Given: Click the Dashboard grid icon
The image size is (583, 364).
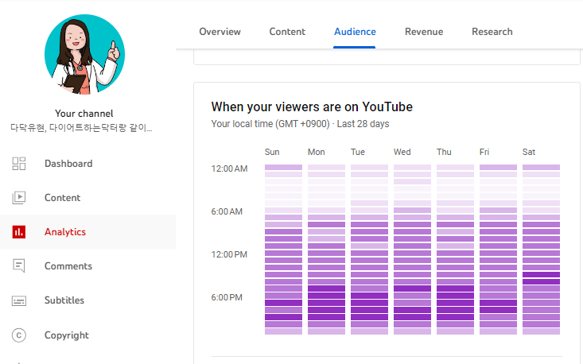Looking at the screenshot, I should 20,164.
